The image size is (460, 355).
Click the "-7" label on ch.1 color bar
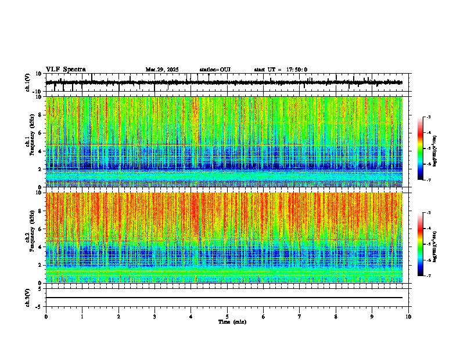[x=428, y=180]
